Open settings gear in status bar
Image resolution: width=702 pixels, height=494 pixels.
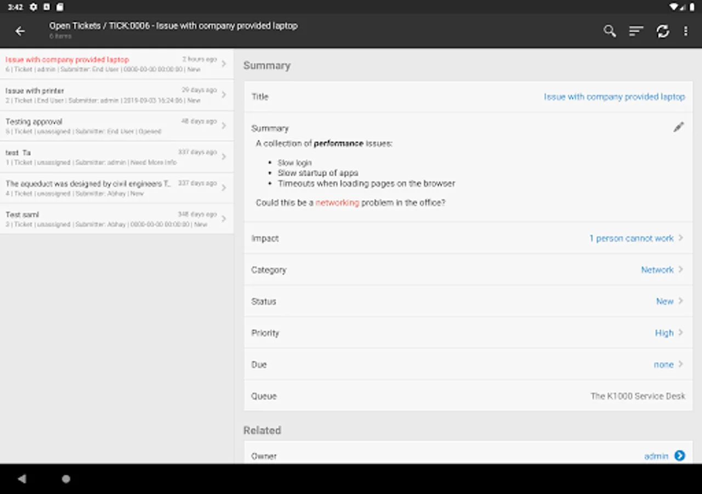[x=33, y=7]
